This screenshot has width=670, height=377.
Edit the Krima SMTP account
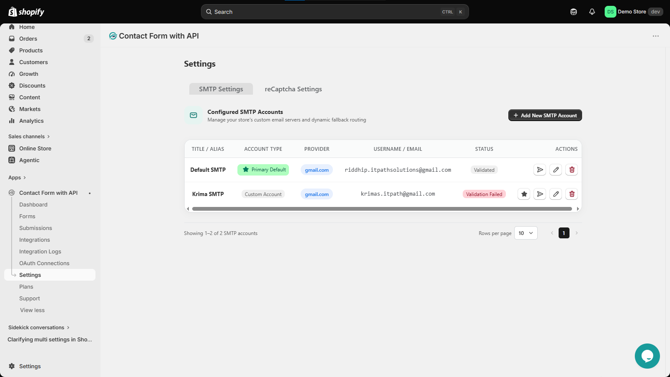(556, 194)
